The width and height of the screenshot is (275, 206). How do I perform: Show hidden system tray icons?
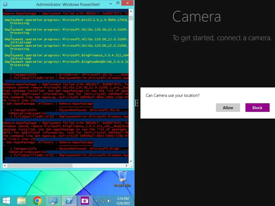click(96, 201)
